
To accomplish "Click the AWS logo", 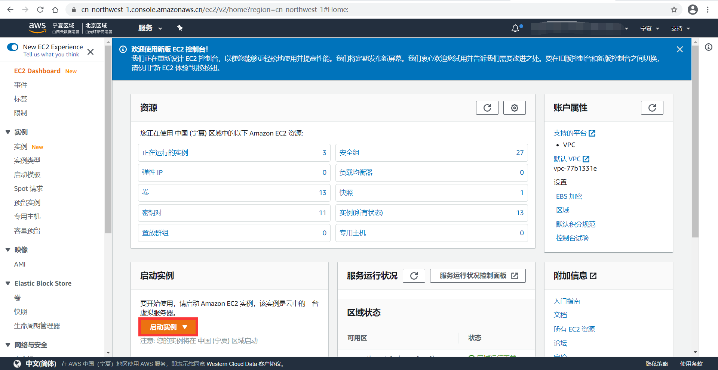I will [x=37, y=28].
